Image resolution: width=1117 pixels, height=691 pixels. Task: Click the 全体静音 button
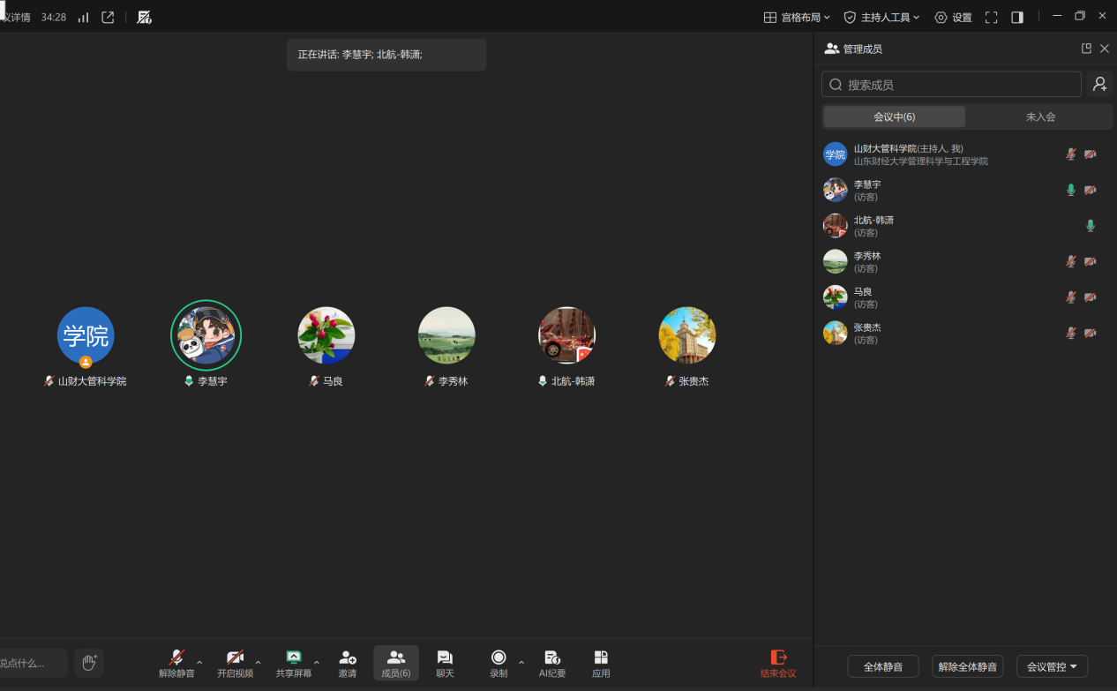tap(882, 666)
